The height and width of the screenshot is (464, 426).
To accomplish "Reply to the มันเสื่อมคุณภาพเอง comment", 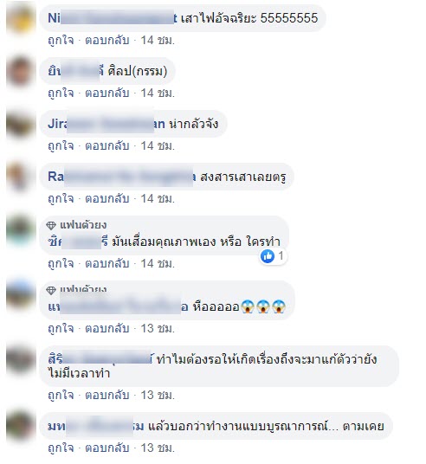I will pos(107,263).
